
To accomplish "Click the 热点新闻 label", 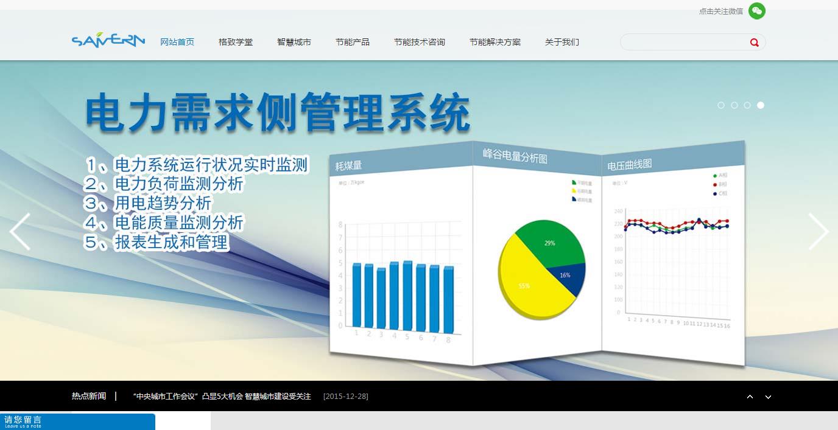I will click(89, 397).
